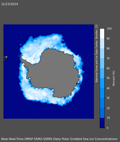Click the 0 tick label on colorbar
Screen dimensions: 120x142
[107, 128]
